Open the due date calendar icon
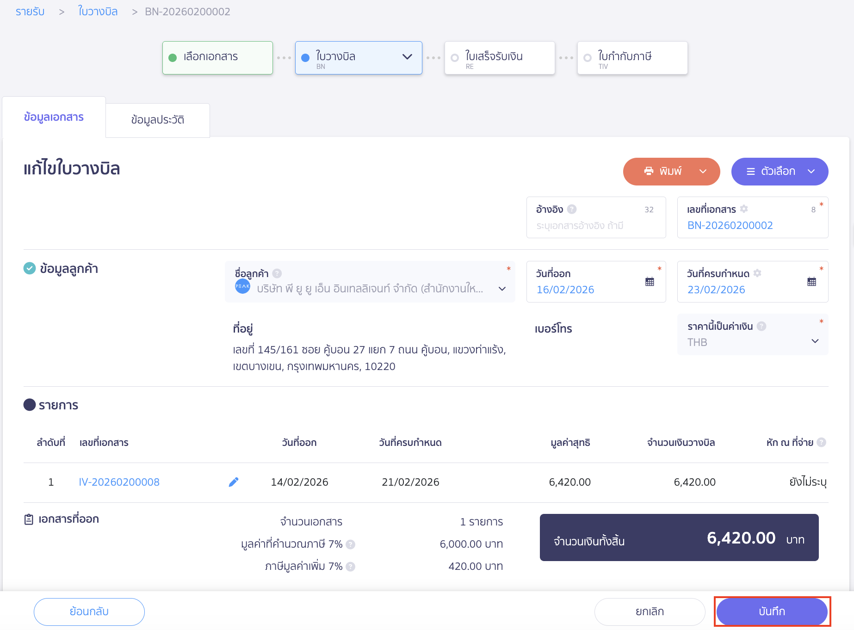 [x=811, y=282]
